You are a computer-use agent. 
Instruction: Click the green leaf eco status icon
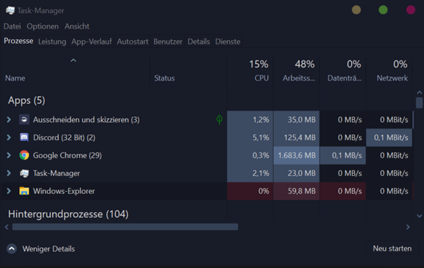219,119
